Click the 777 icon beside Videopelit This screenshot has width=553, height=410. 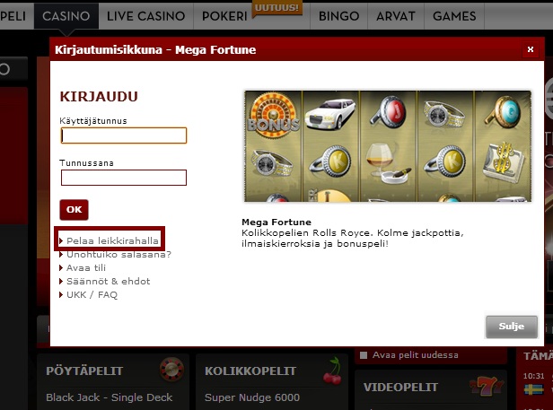pyautogui.click(x=487, y=387)
